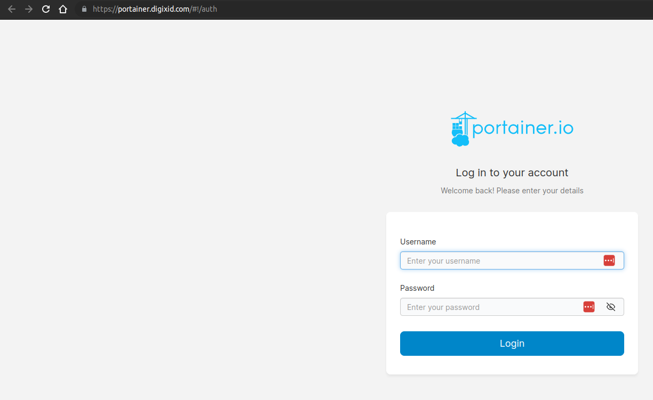Open password manager icon in Password field
Viewport: 653px width, 400px height.
tap(589, 307)
